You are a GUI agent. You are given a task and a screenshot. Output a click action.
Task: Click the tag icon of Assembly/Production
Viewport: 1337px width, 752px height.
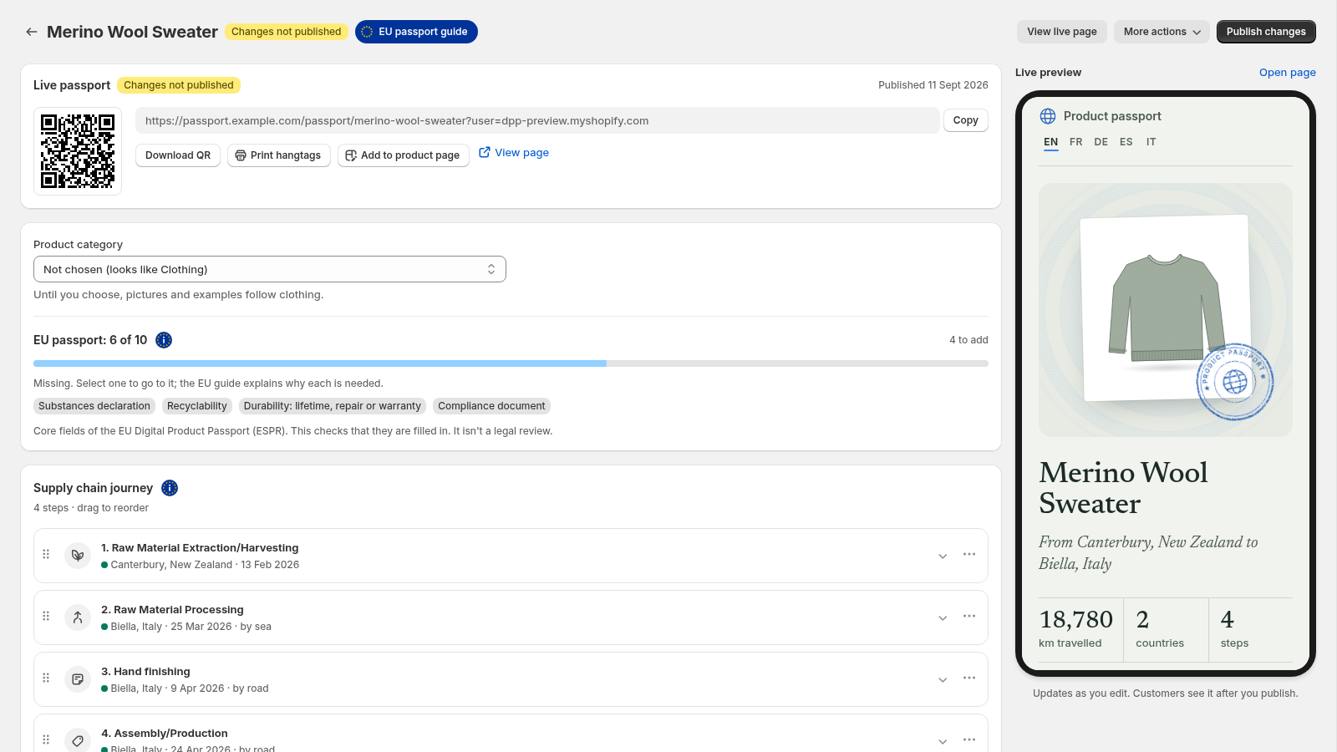78,740
